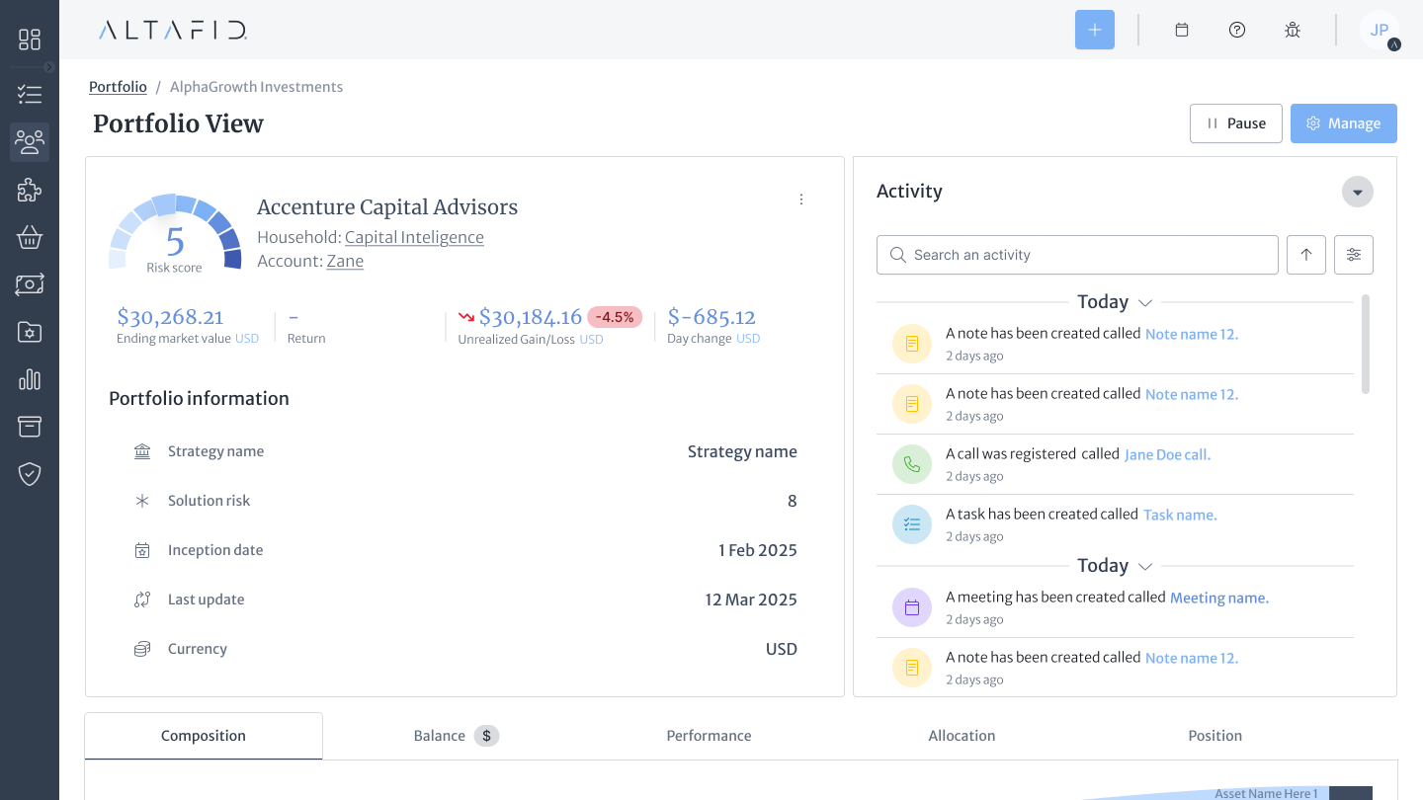This screenshot has height=800, width=1423.
Task: Click the -4.5% loss badge
Action: coord(615,317)
